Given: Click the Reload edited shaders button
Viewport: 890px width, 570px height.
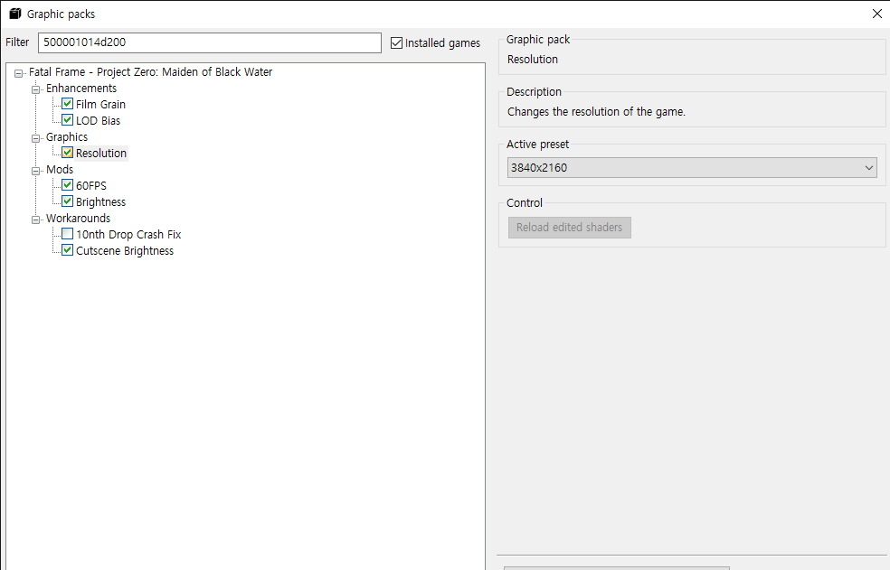Looking at the screenshot, I should coord(569,228).
